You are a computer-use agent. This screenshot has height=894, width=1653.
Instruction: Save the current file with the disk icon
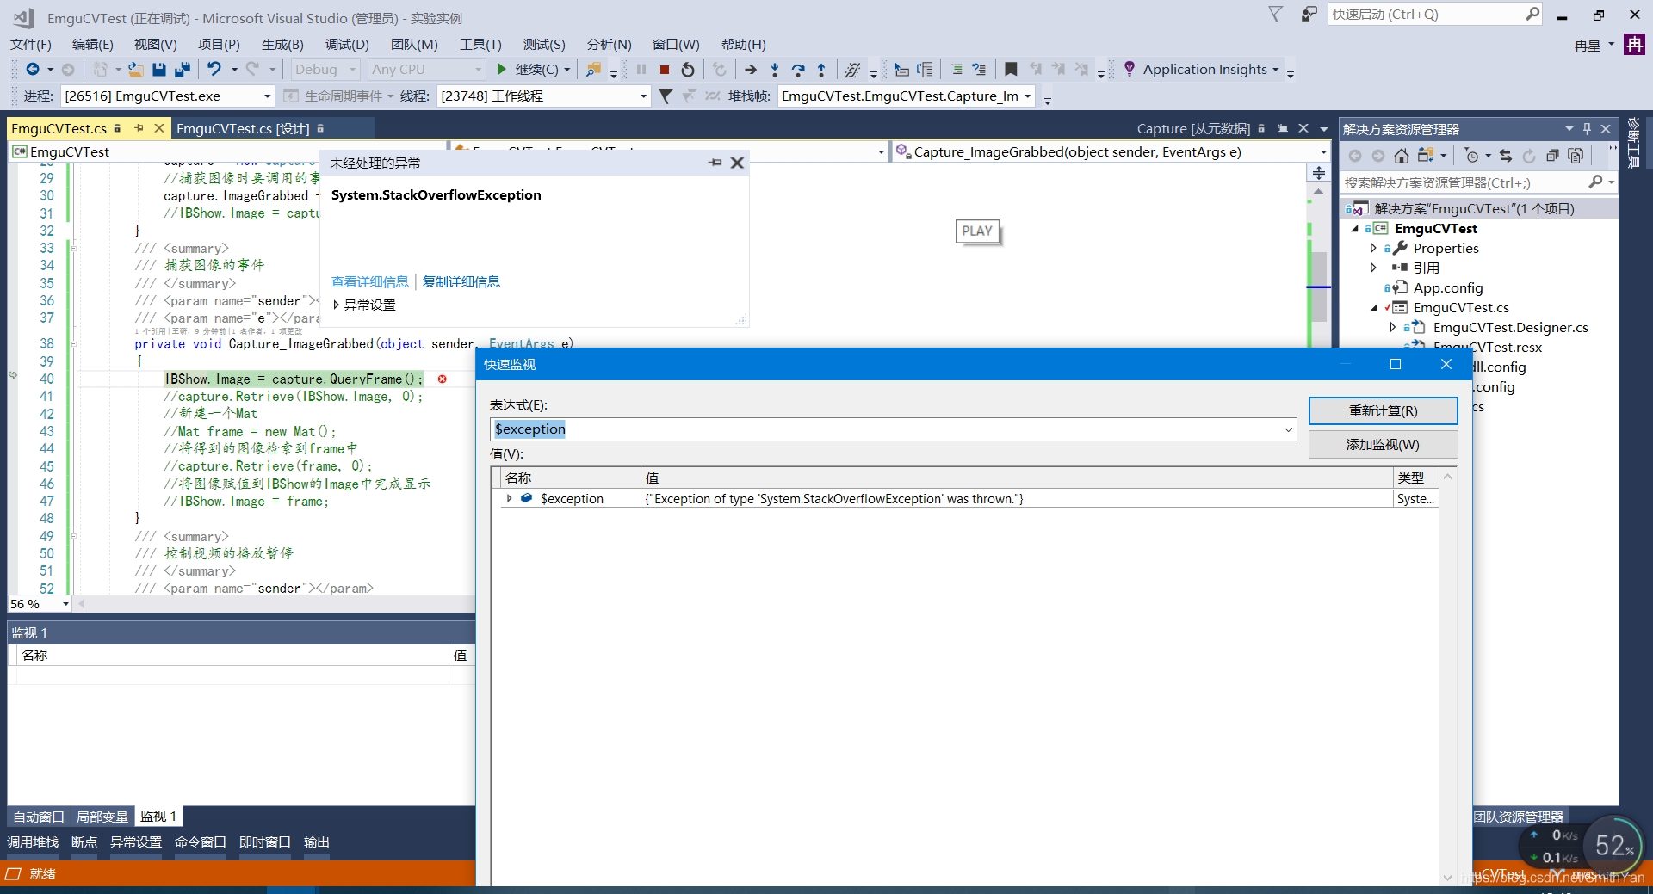tap(159, 70)
